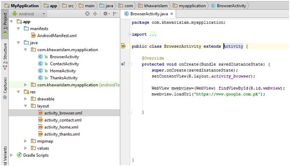Image resolution: width=290 pixels, height=166 pixels.
Task: Click the google.com.pk URL string in code
Action: 227,94
